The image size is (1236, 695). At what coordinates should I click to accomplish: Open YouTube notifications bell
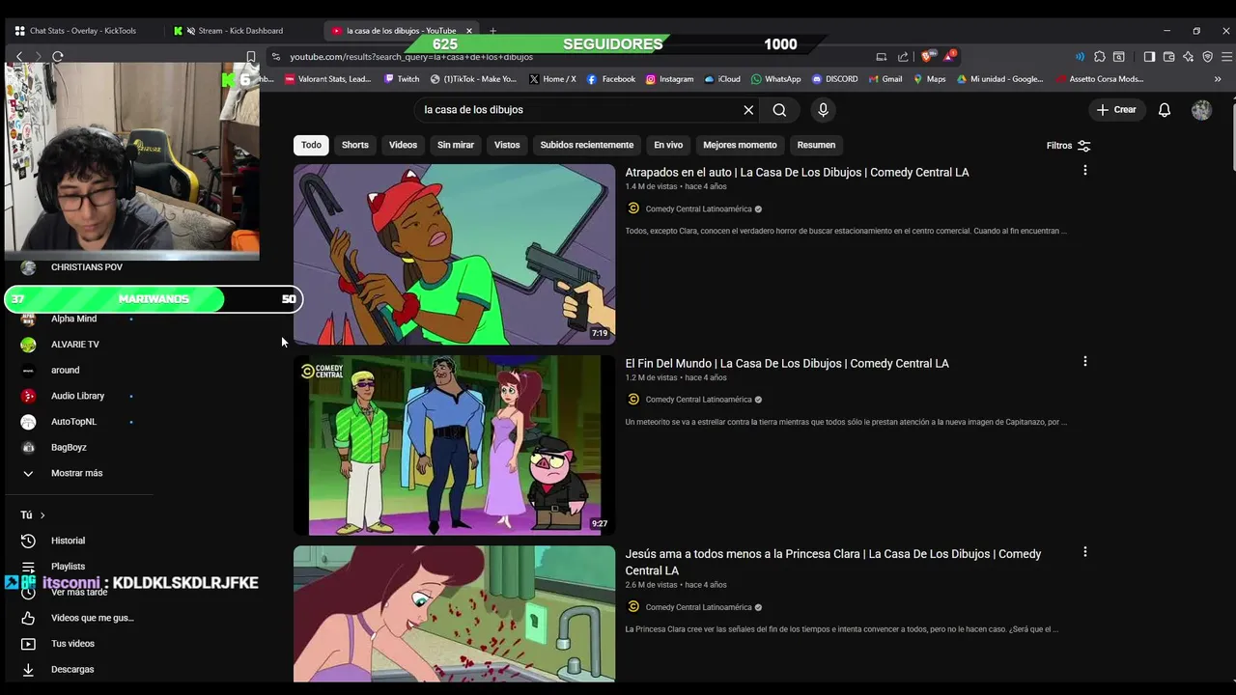click(x=1165, y=110)
